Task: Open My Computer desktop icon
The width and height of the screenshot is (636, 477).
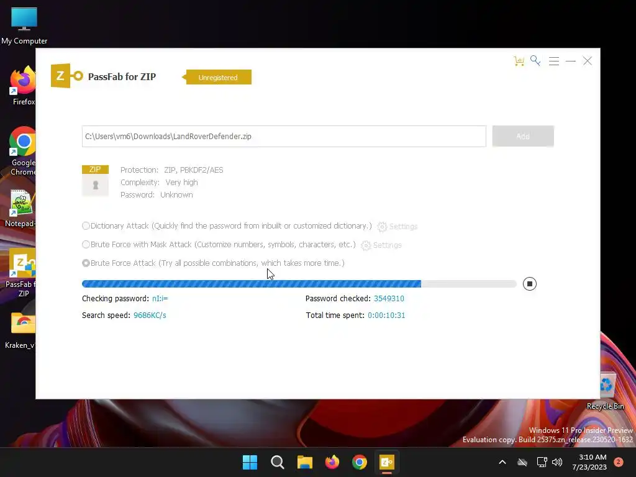Action: pyautogui.click(x=24, y=25)
